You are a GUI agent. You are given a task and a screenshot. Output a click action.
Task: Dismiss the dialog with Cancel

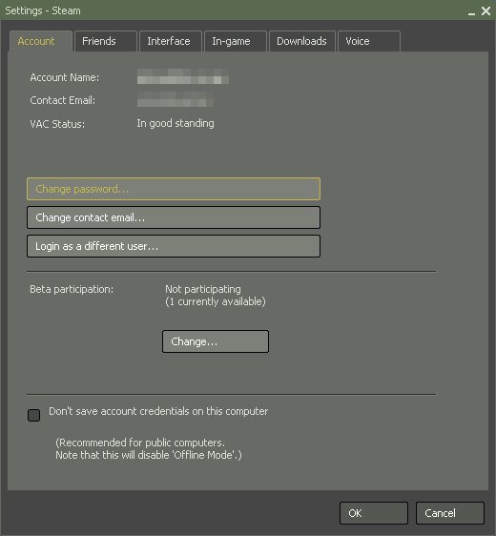point(450,513)
